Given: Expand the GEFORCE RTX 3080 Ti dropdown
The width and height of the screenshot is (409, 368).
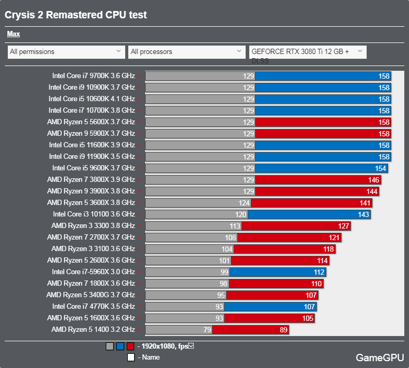Looking at the screenshot, I should (308, 52).
